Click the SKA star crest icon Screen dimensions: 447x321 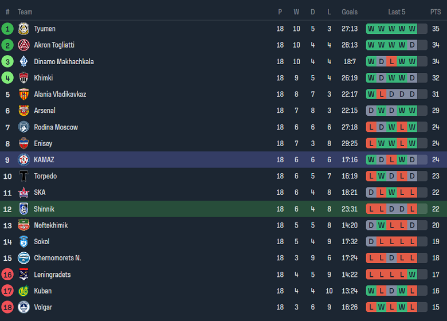point(23,193)
